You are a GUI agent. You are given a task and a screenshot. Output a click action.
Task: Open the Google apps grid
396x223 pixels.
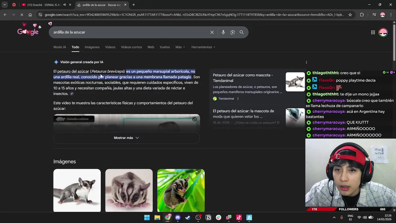[373, 32]
